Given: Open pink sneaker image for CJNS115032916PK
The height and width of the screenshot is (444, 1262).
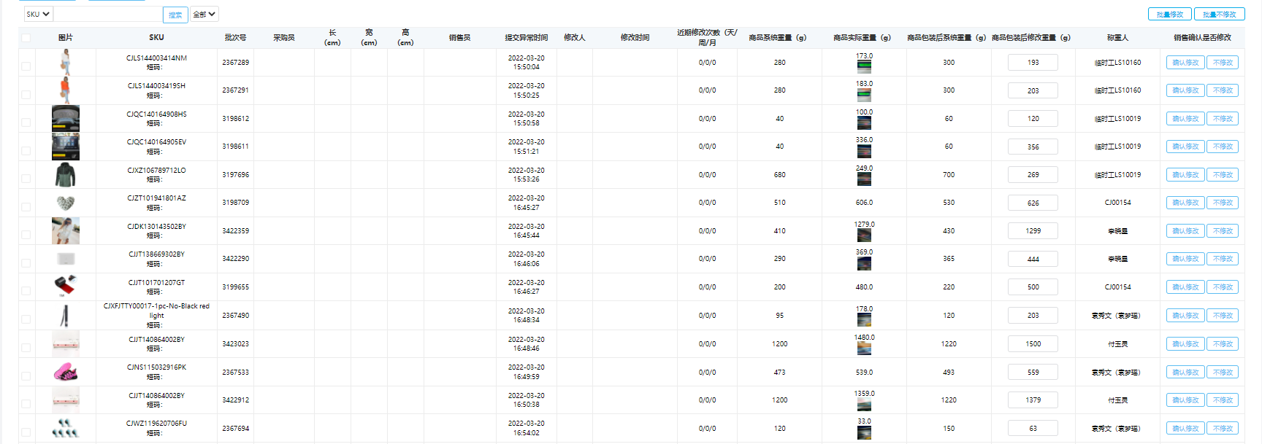Looking at the screenshot, I should coord(65,373).
